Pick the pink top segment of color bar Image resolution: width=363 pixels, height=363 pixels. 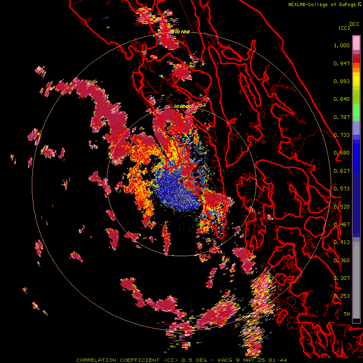(x=356, y=43)
